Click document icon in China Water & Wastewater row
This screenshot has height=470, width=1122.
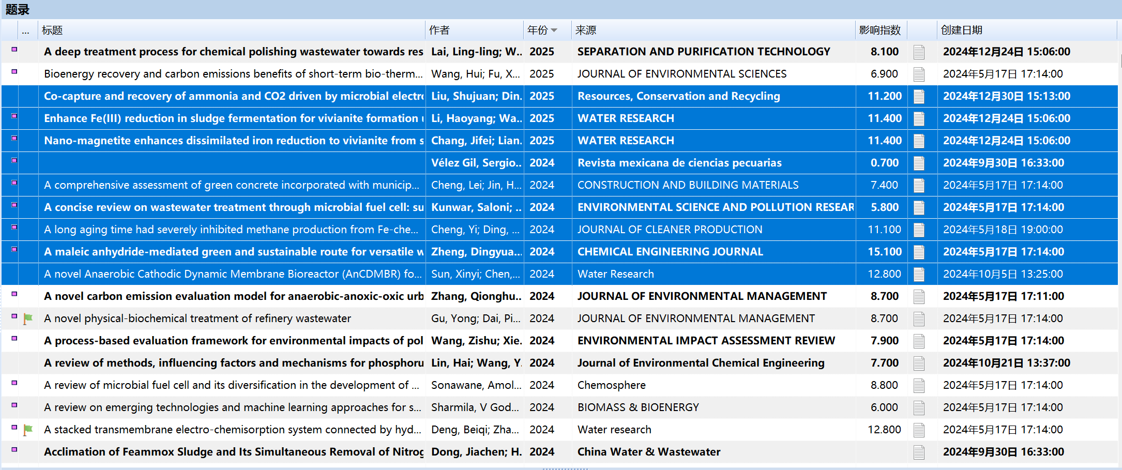pyautogui.click(x=919, y=452)
